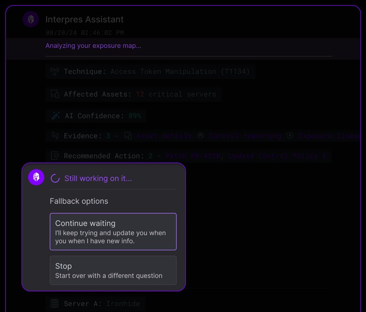Click the AI Confidence magic wand icon
The image size is (366, 312).
[55, 116]
